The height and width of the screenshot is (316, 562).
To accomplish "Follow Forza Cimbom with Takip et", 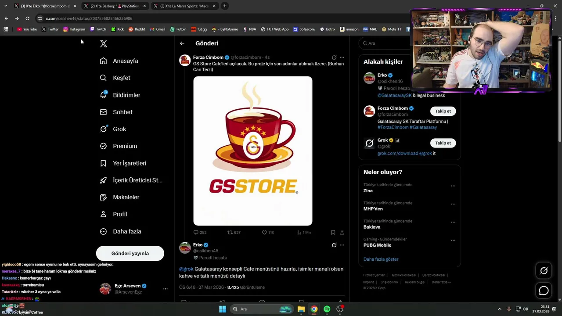I will pyautogui.click(x=443, y=111).
